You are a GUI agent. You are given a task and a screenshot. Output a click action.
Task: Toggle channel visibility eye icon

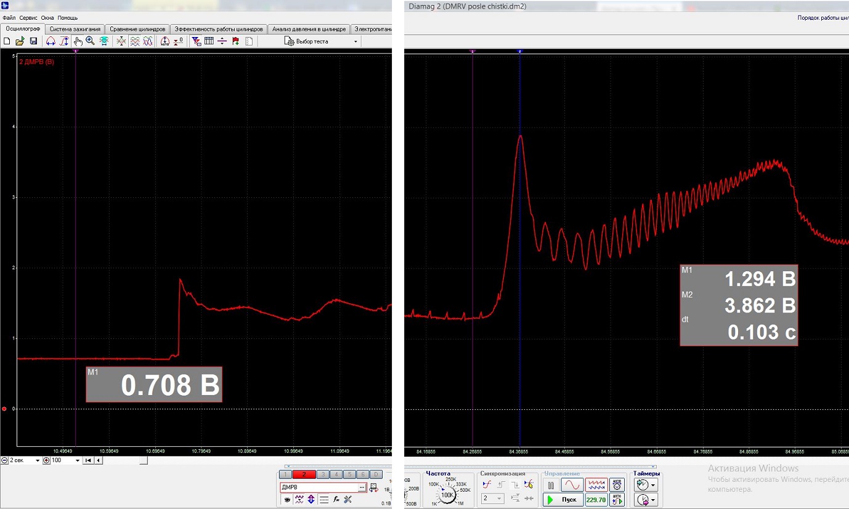click(287, 500)
